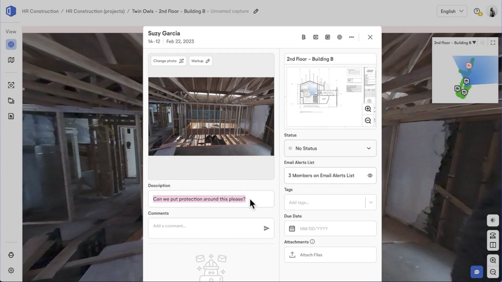This screenshot has width=502, height=282.
Task: Navigate to HR Construction breadcrumb
Action: (40, 11)
